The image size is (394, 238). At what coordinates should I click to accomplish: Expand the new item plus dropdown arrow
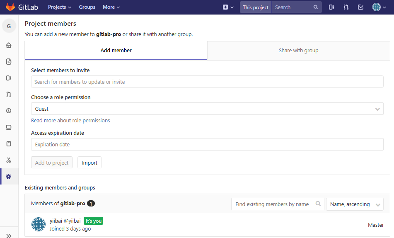pos(232,7)
